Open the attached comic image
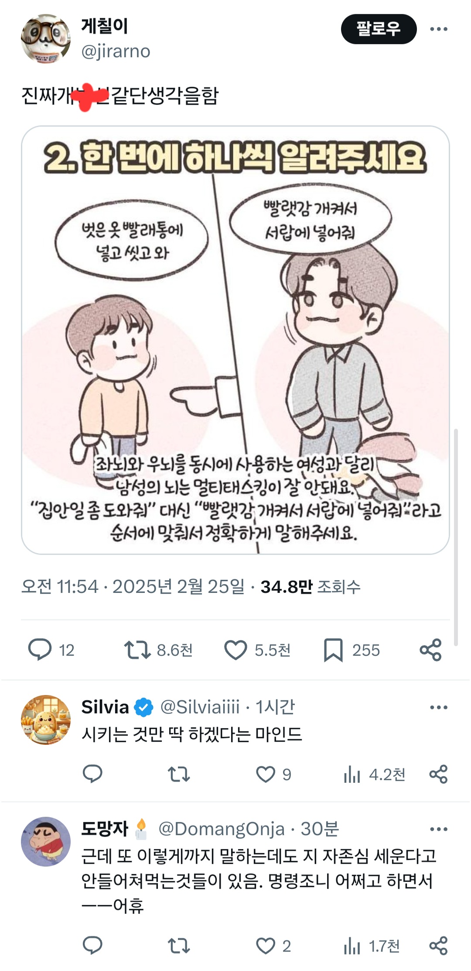 [235, 340]
